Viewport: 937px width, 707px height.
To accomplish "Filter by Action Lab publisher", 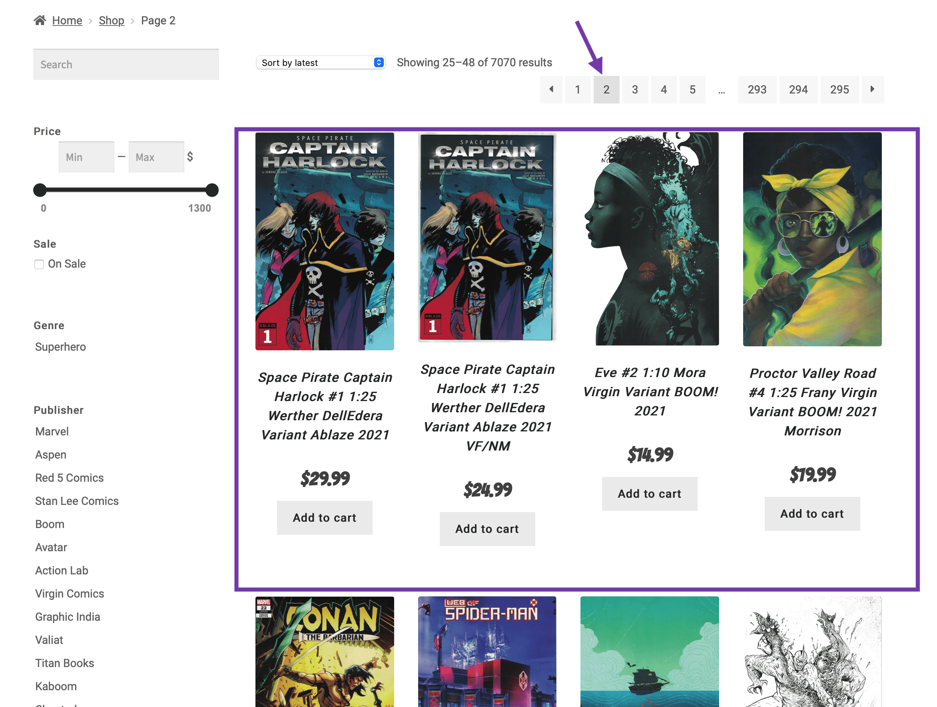I will click(62, 570).
